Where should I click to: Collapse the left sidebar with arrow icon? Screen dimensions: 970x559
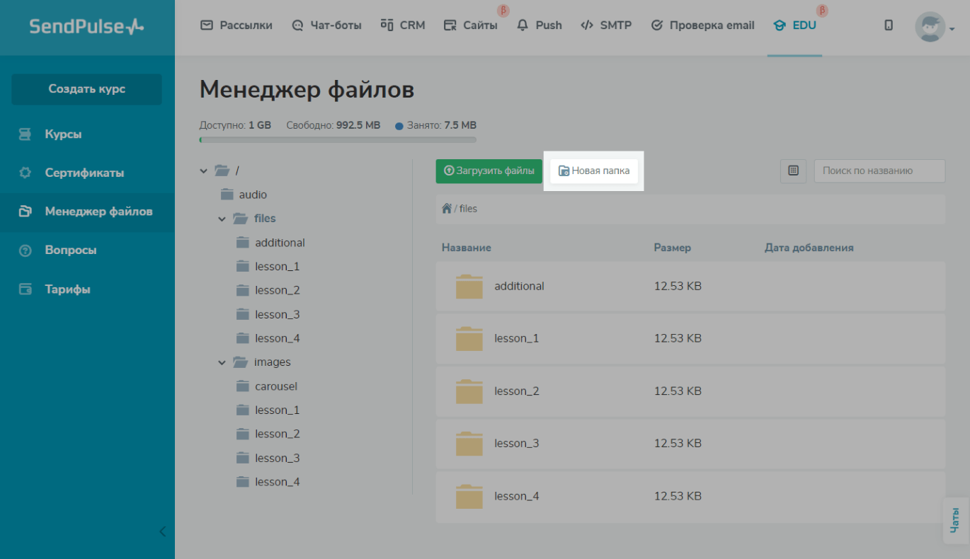pyautogui.click(x=162, y=531)
